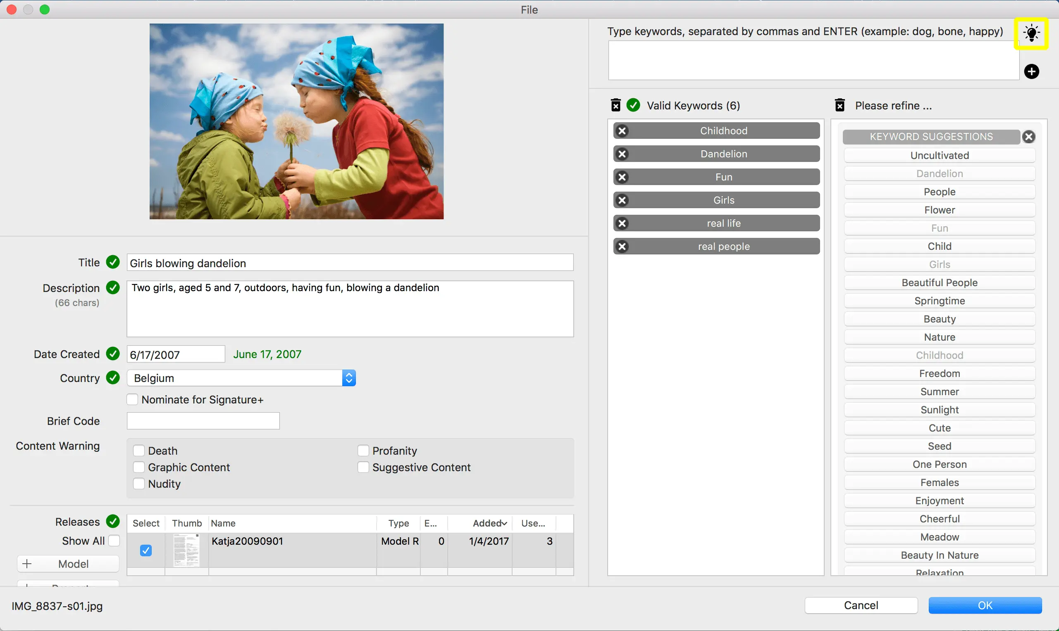Remove the Dandelion keyword with its X icon
Viewport: 1059px width, 631px height.
pos(622,154)
